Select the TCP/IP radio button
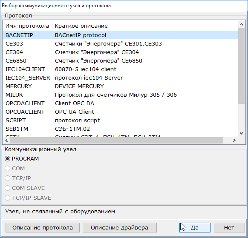 (7, 178)
